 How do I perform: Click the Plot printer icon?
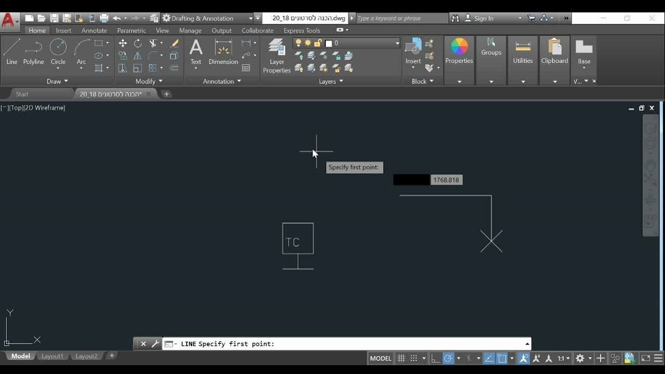(x=104, y=18)
